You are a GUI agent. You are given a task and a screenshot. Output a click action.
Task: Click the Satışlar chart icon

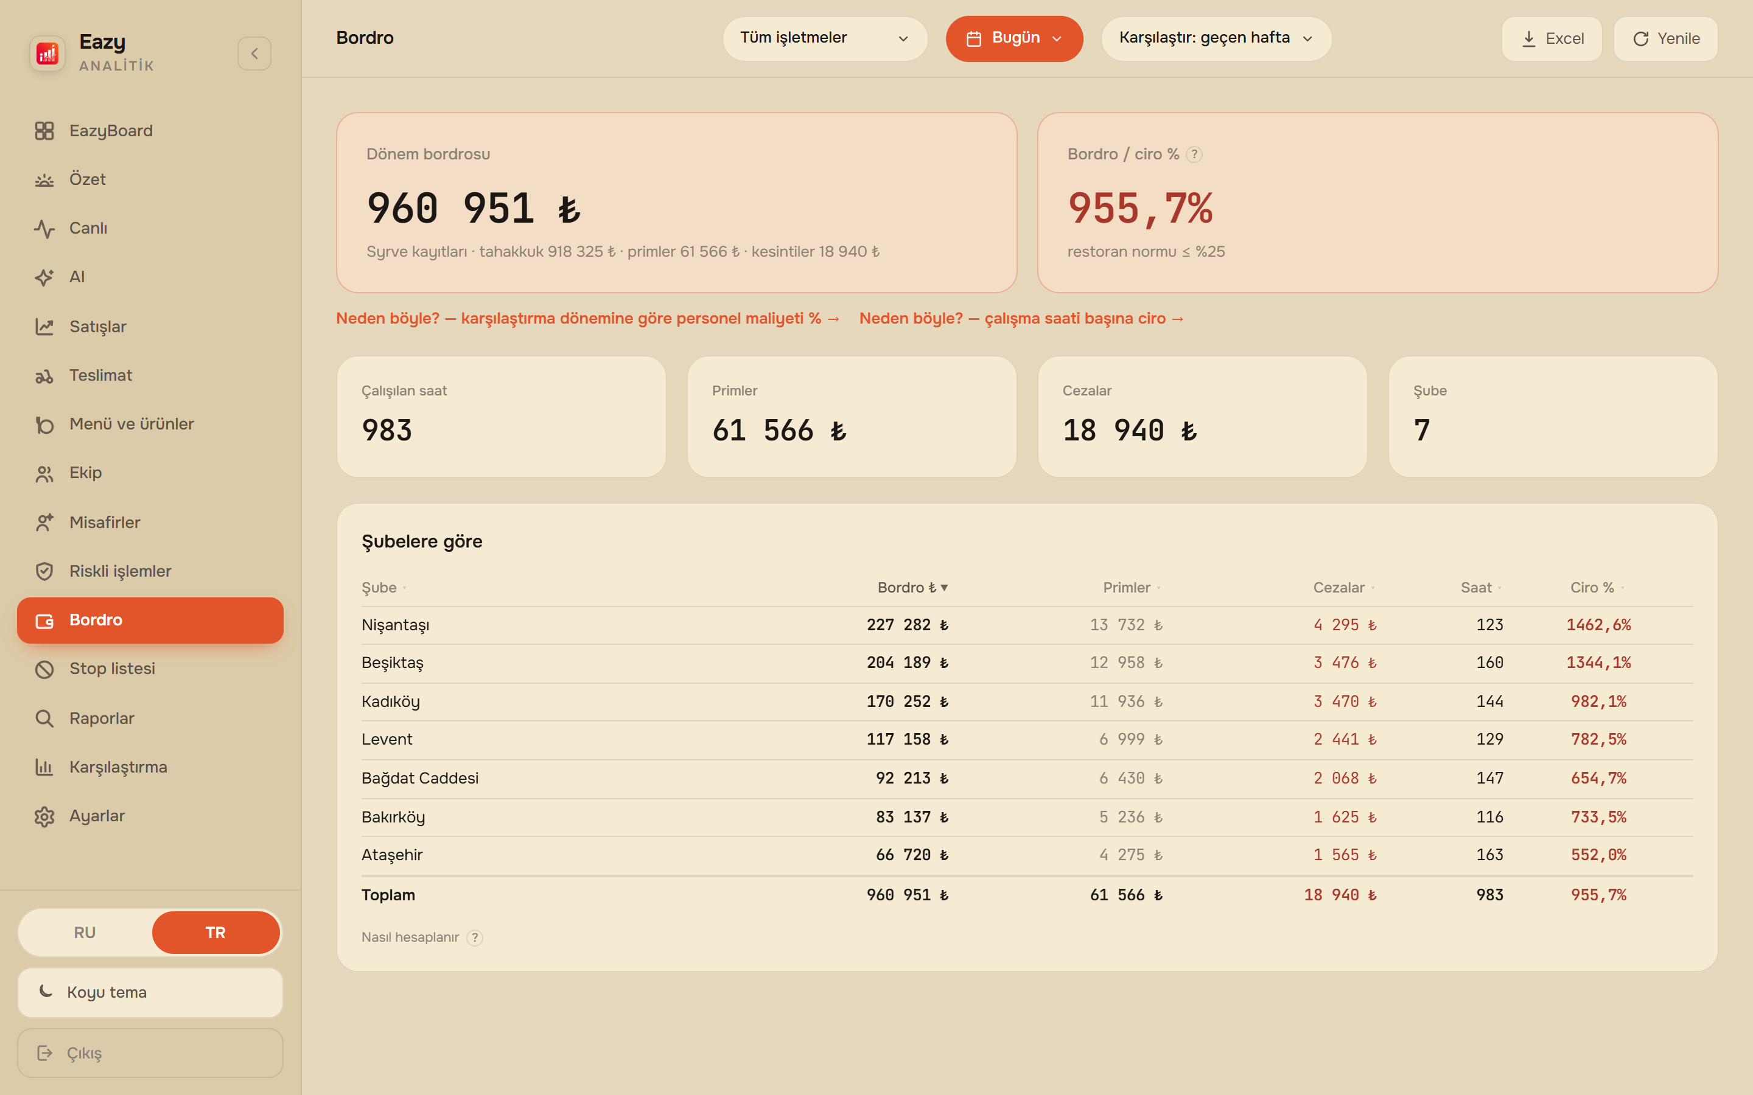(x=44, y=327)
